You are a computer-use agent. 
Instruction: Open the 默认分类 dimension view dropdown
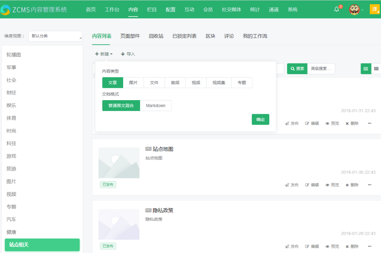click(x=55, y=36)
